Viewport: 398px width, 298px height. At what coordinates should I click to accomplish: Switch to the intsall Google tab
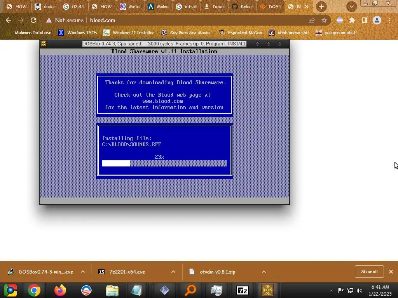point(187,7)
